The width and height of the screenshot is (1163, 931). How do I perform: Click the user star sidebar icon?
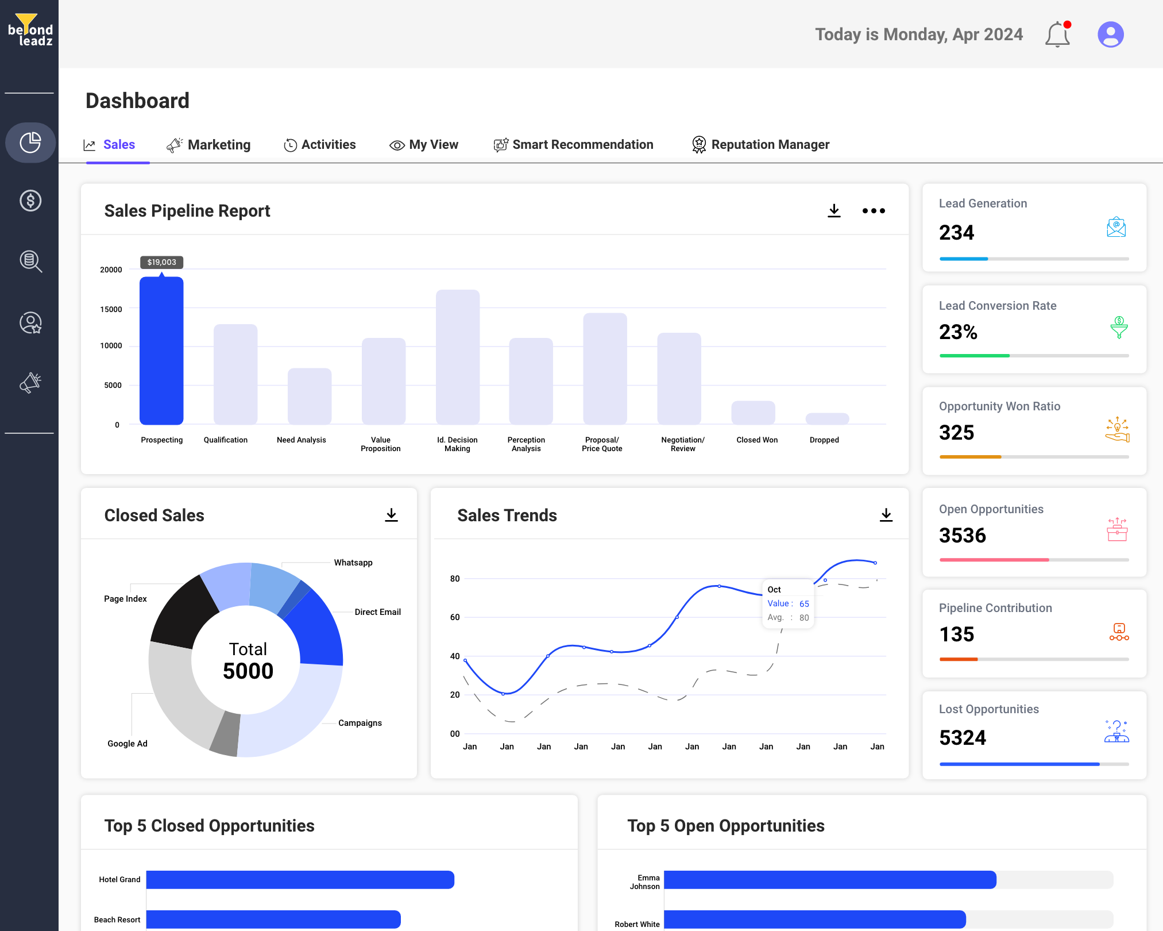click(x=30, y=322)
